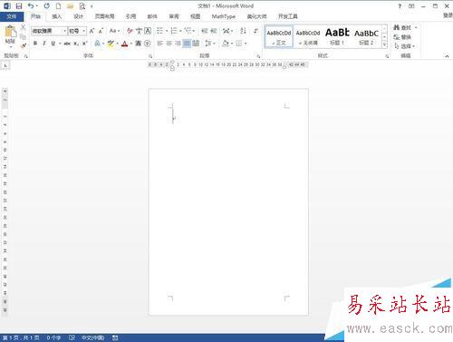Cut the selection with scissors icon
Image resolution: width=453 pixels, height=342 pixels.
click(24, 27)
